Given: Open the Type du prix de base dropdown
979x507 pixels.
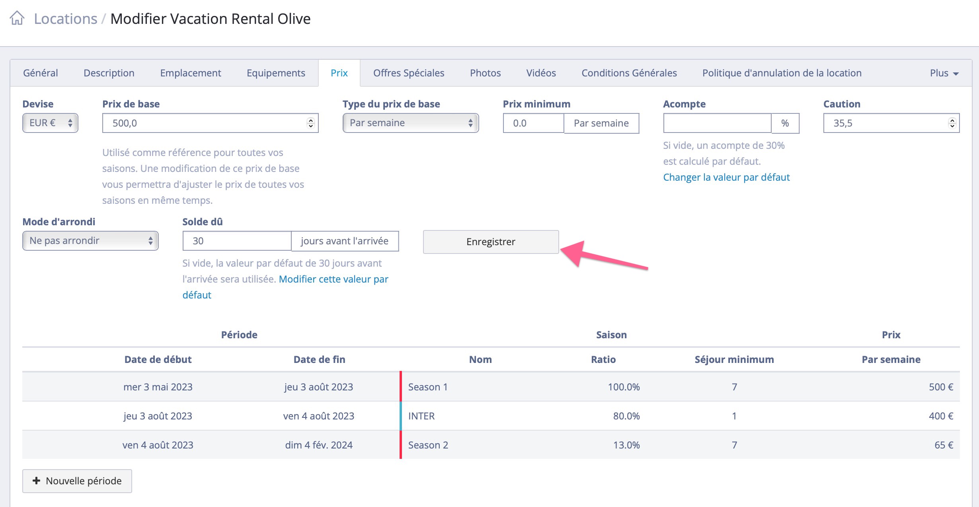Looking at the screenshot, I should tap(410, 123).
